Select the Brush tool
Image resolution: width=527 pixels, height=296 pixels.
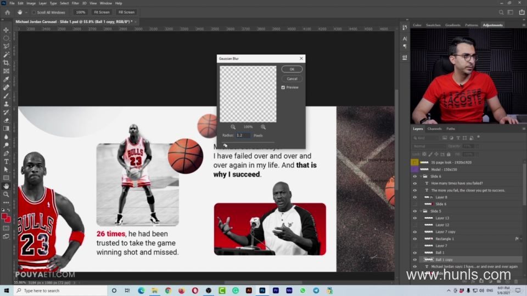pyautogui.click(x=6, y=95)
